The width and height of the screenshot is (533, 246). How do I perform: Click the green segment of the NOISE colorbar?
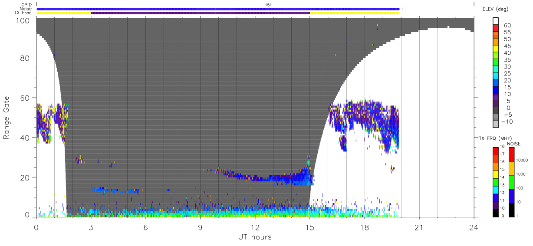click(x=512, y=182)
